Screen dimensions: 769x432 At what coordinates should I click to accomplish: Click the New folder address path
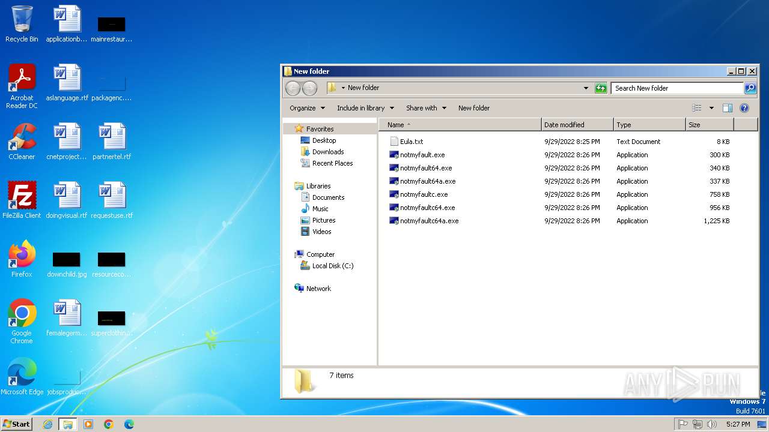(x=363, y=88)
